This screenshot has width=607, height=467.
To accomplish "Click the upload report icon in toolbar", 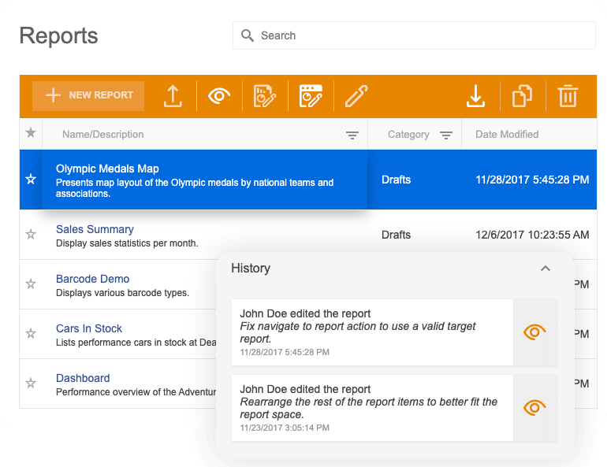I will point(173,96).
